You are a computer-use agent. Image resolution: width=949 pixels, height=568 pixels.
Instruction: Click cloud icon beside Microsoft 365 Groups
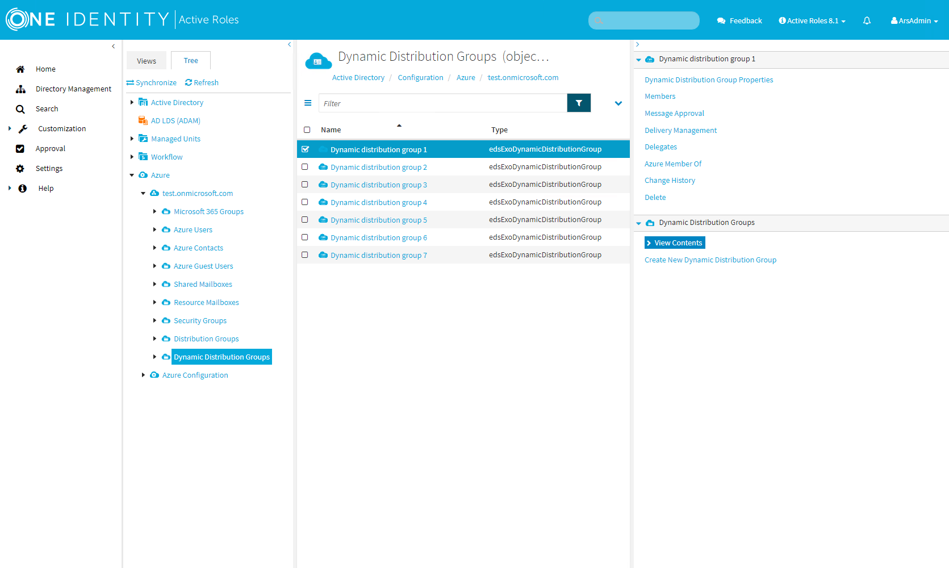(166, 211)
